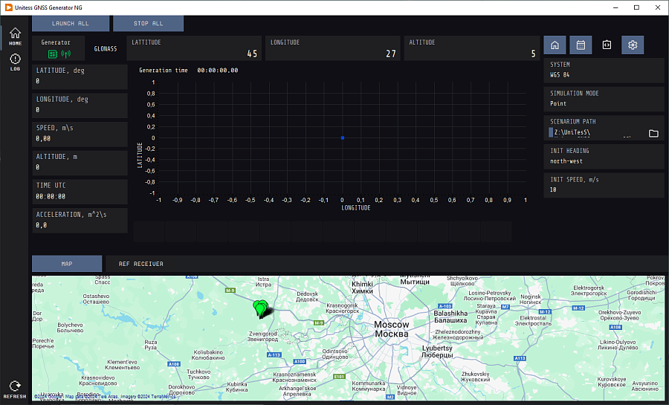The width and height of the screenshot is (669, 405).
Task: Click the green map marker pin
Action: [x=260, y=306]
